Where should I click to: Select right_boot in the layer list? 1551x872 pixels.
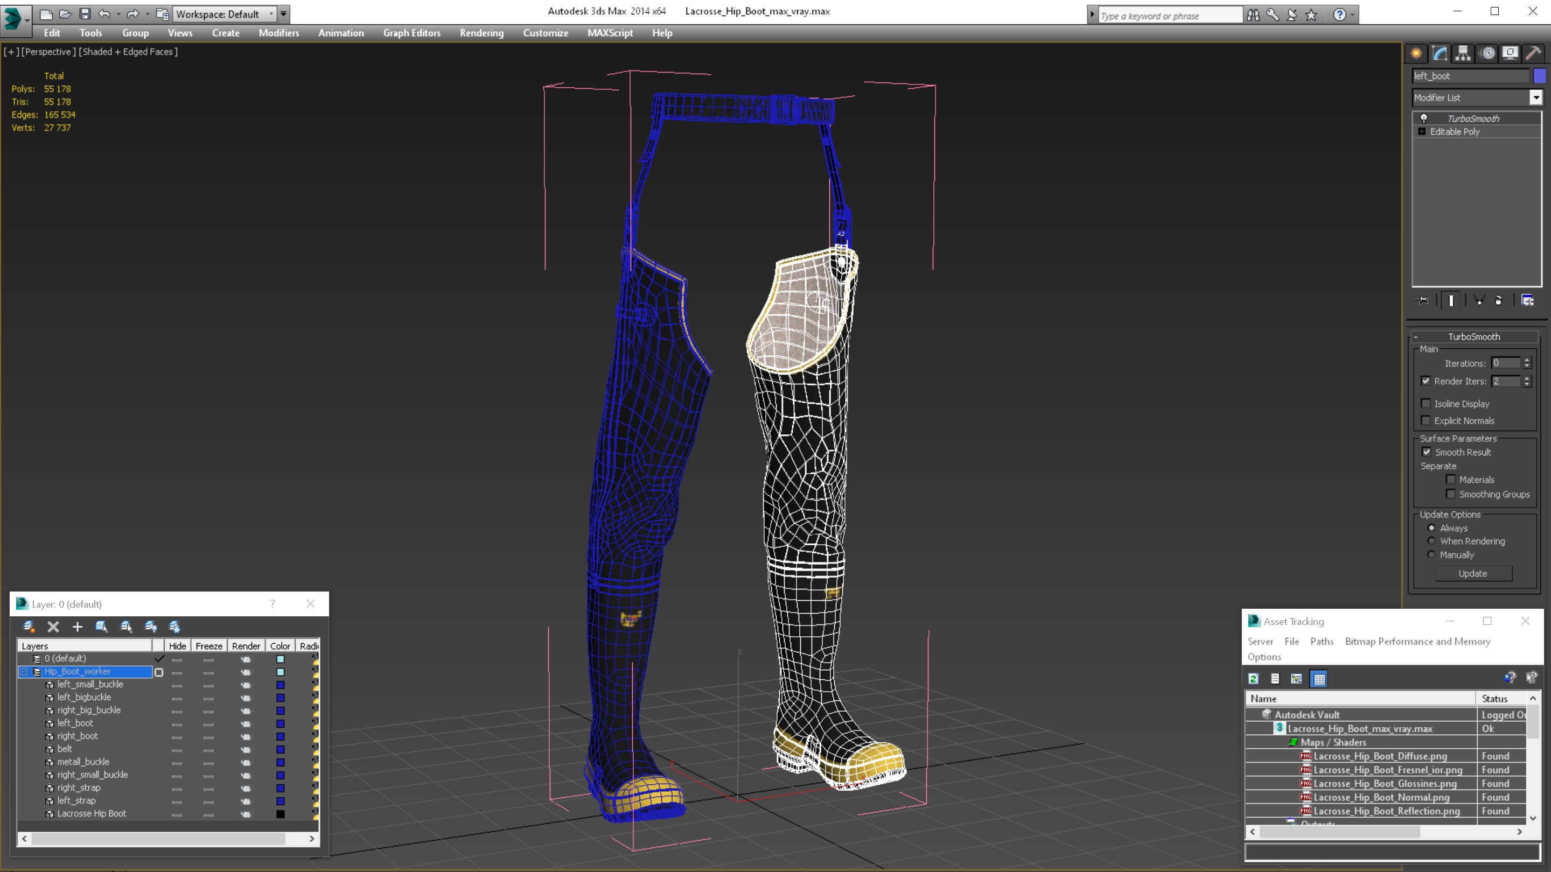click(x=78, y=736)
